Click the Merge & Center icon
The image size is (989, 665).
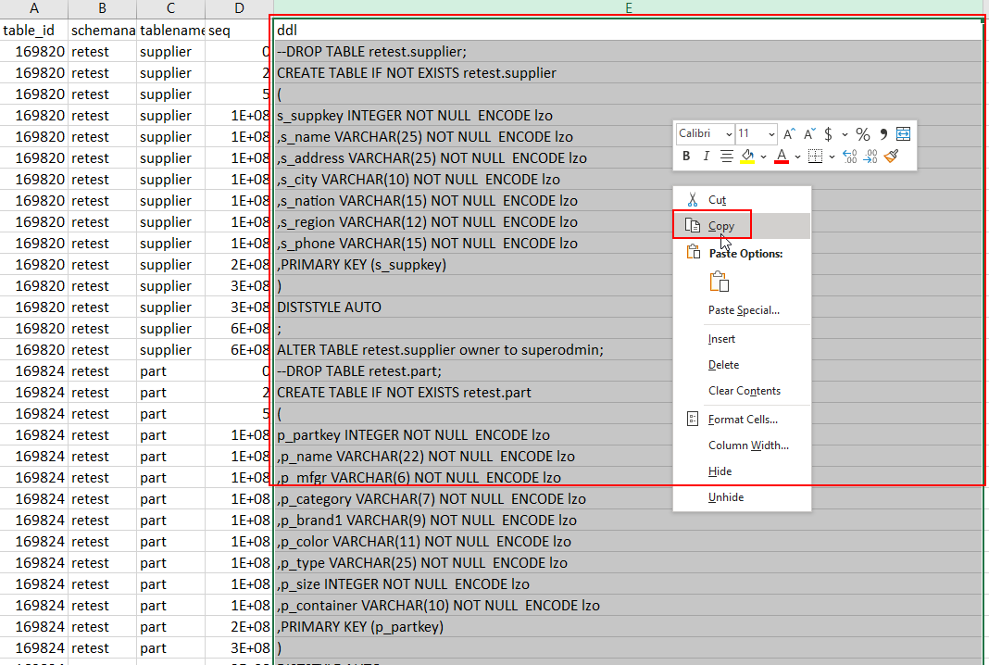903,133
